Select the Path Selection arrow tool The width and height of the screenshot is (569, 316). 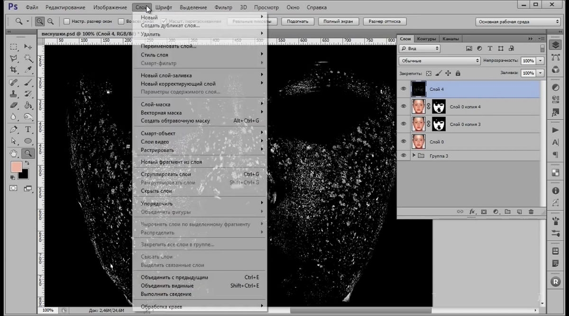[x=14, y=141]
